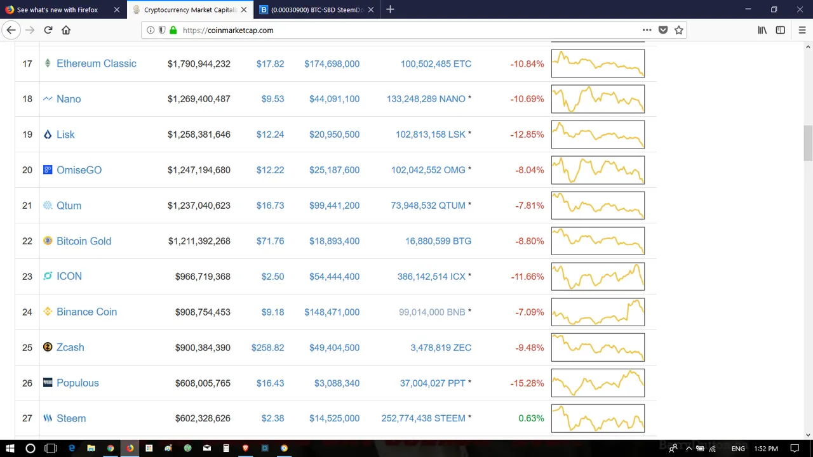Open the Steem 7-day price graph
The image size is (813, 457).
point(598,418)
